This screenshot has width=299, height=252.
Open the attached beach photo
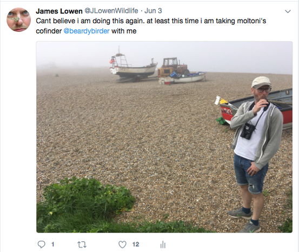[164, 137]
